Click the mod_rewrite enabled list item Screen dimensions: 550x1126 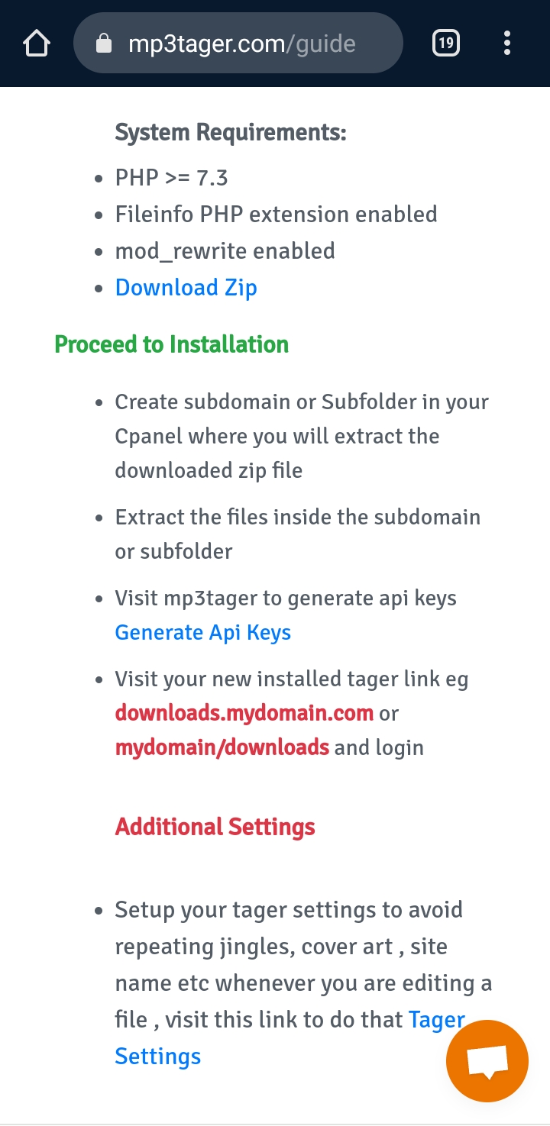[225, 251]
